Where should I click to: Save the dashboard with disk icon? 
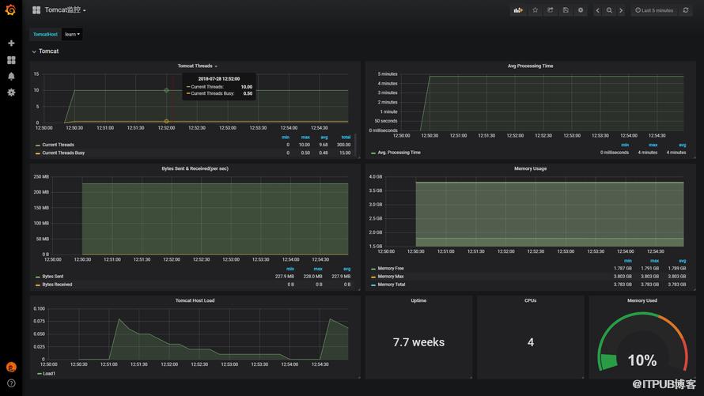[566, 9]
